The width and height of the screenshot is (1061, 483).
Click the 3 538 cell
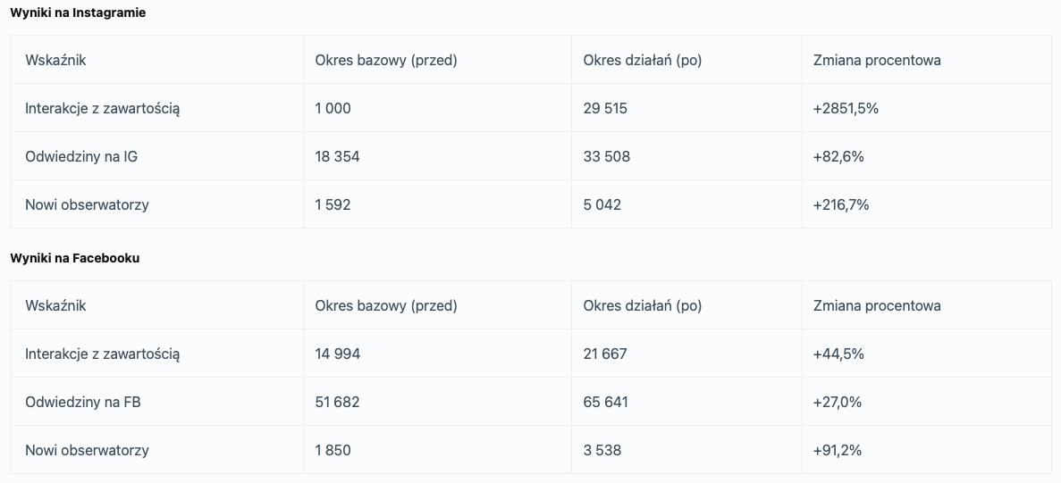point(602,450)
